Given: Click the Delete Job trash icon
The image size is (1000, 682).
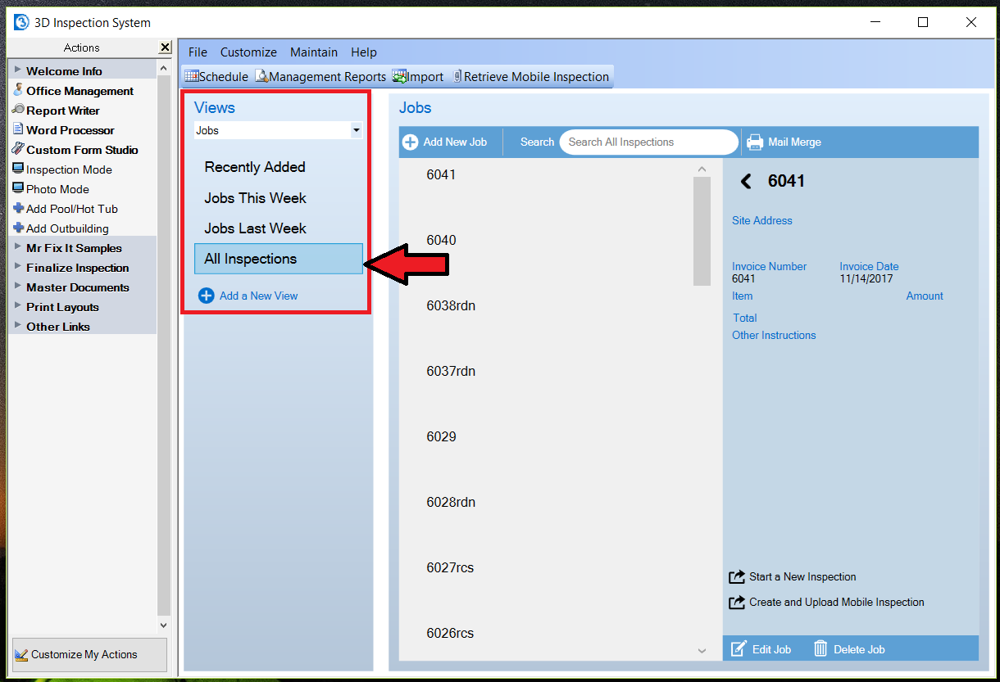Looking at the screenshot, I should [x=820, y=649].
